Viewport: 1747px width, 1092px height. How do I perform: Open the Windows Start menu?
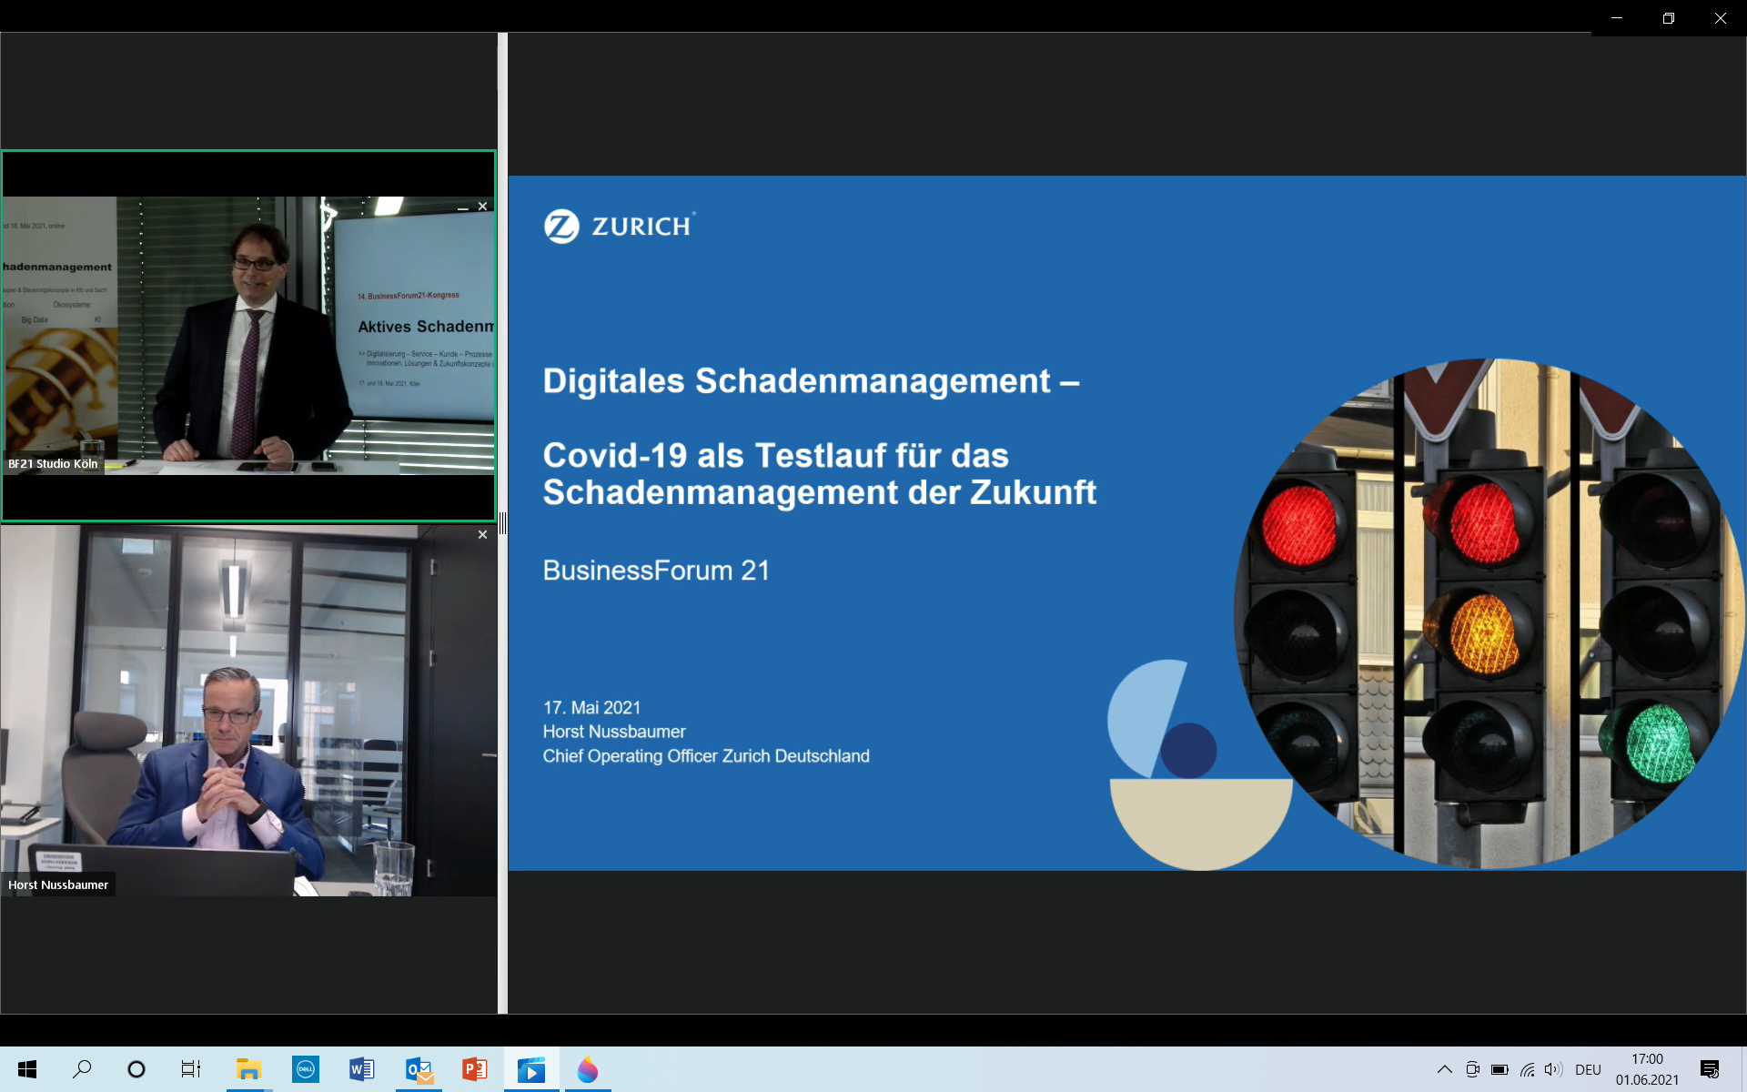tap(27, 1069)
